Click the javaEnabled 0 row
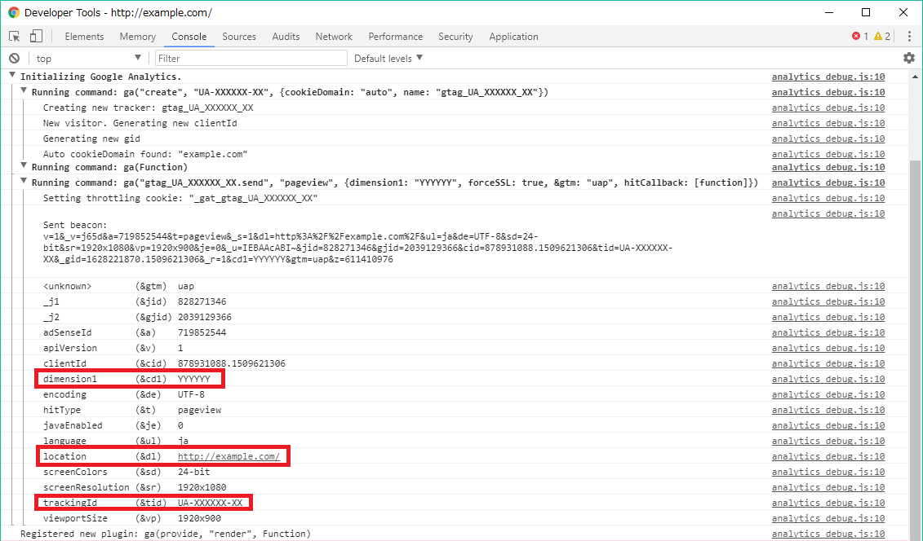 tap(113, 425)
